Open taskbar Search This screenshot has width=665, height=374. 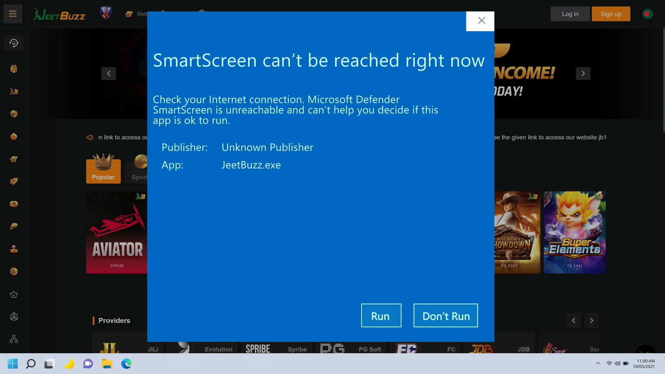click(x=31, y=364)
